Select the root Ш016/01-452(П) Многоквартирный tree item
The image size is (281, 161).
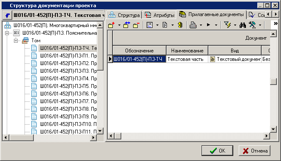55,25
